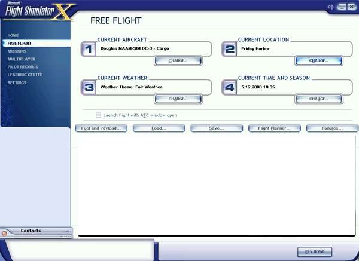Click the Contacts panel header
Image resolution: width=359 pixels, height=261 pixels.
(x=36, y=231)
